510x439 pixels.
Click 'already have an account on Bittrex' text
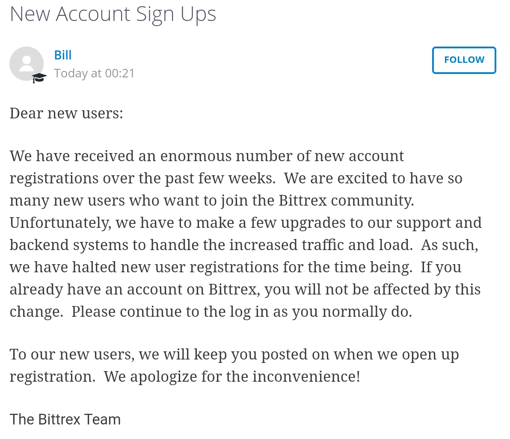tap(135, 289)
